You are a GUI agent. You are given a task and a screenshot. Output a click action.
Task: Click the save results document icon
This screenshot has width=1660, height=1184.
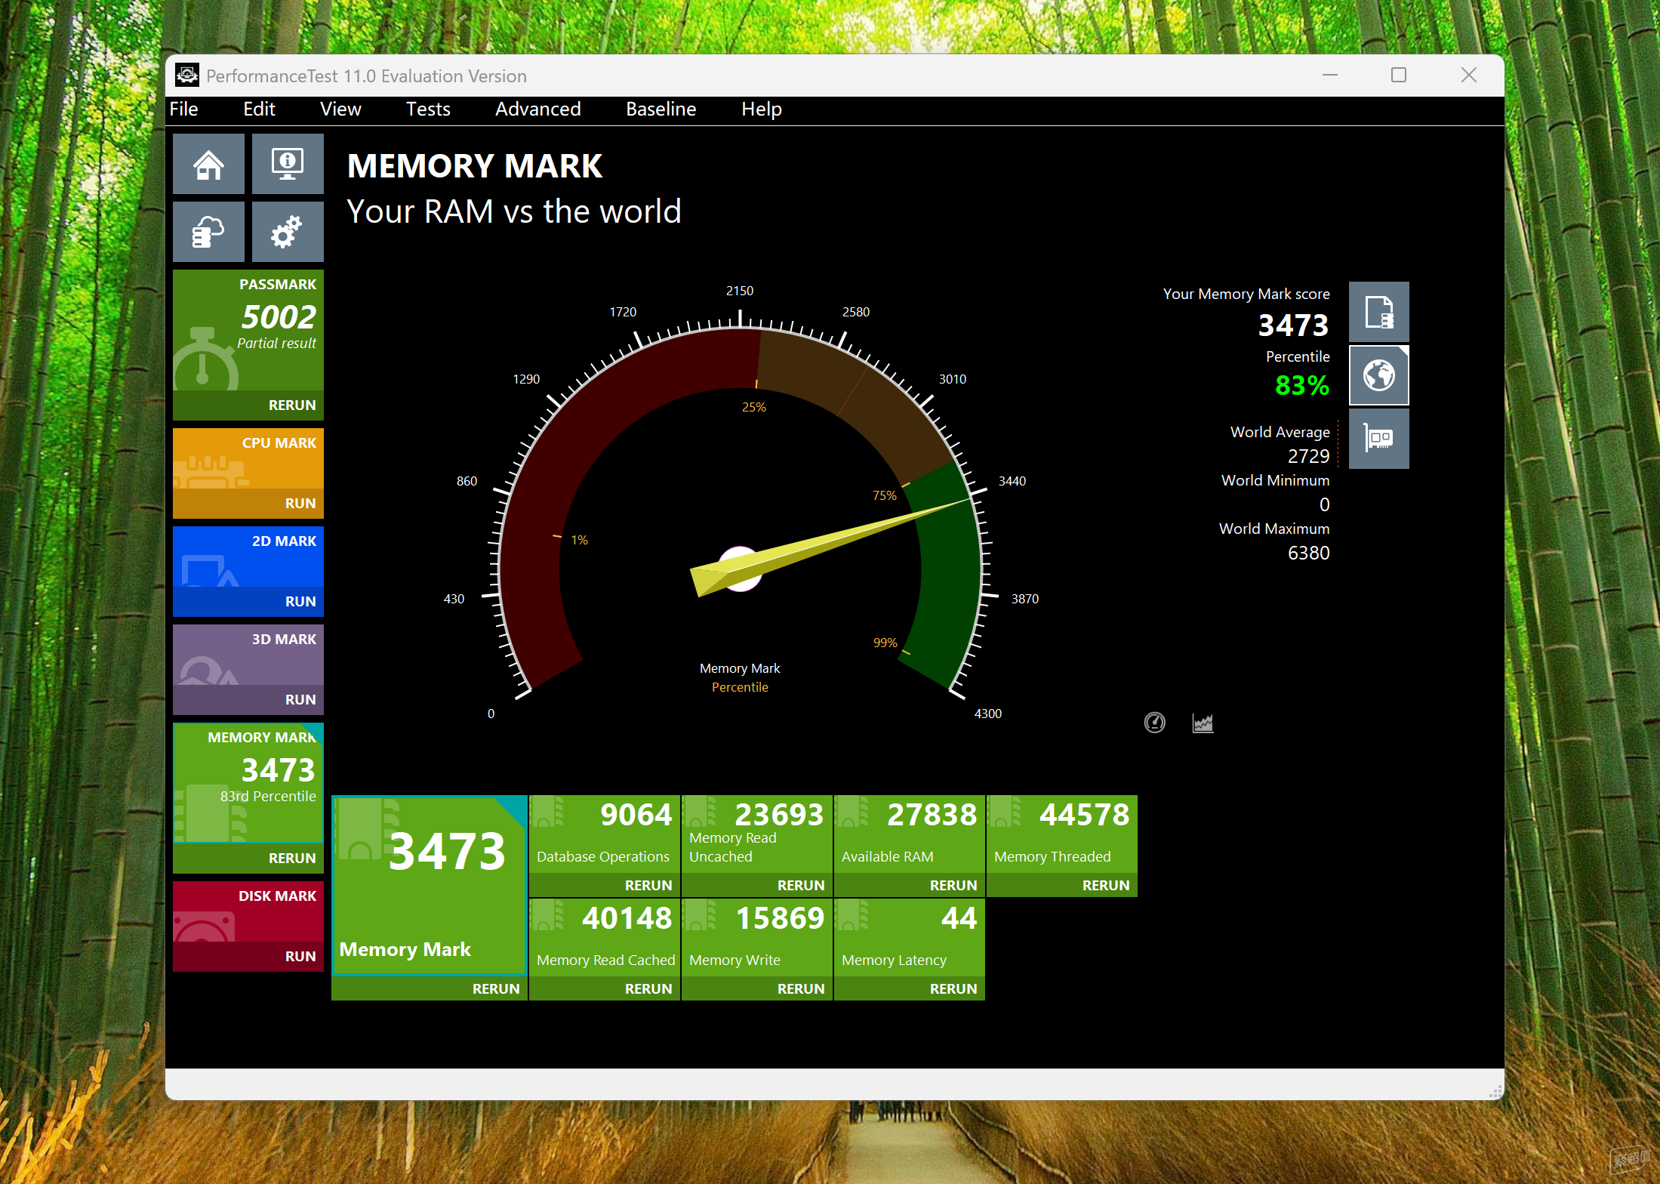(x=1378, y=312)
